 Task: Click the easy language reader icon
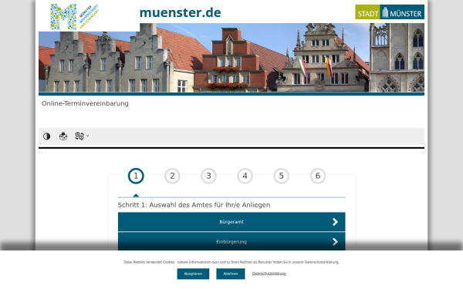63,136
